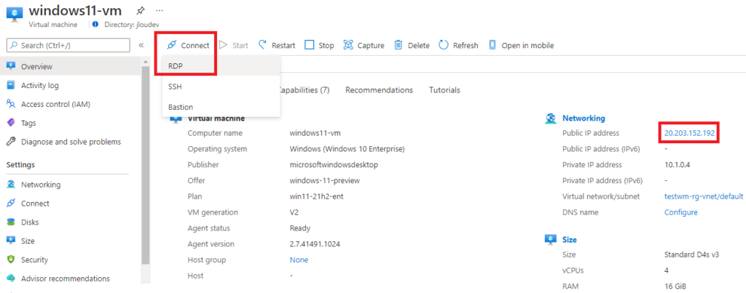Click Open in mobile
746x293 pixels.
click(521, 46)
